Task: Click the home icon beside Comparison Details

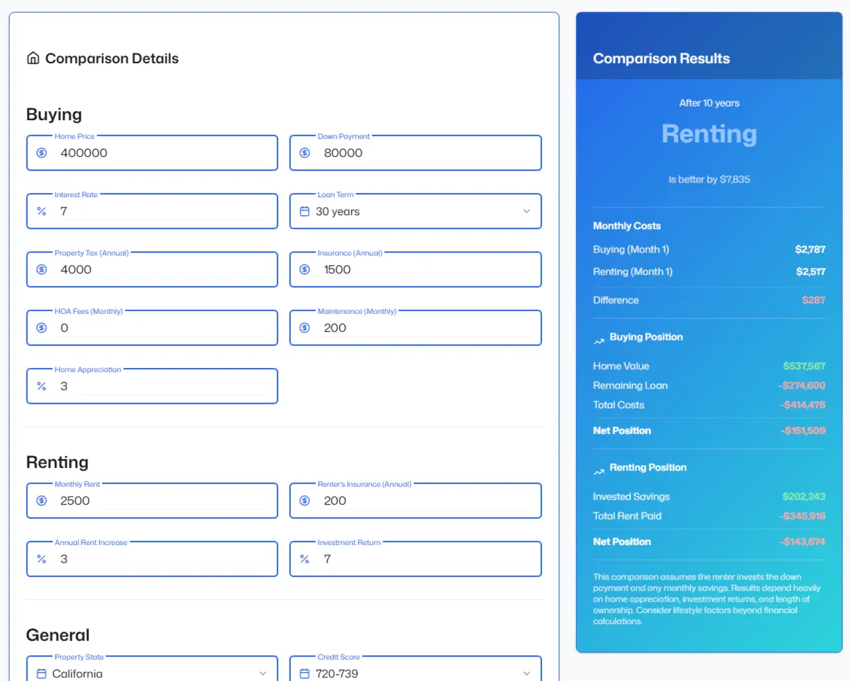Action: (x=33, y=58)
